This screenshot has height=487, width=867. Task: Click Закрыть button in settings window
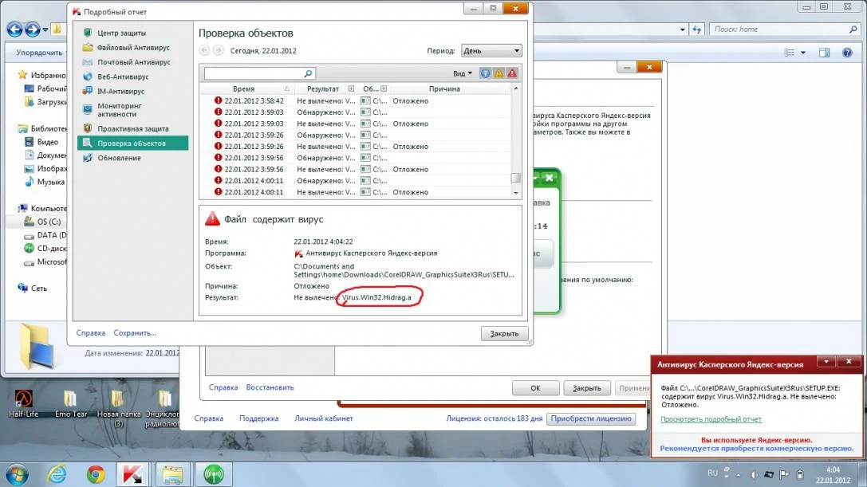[587, 388]
